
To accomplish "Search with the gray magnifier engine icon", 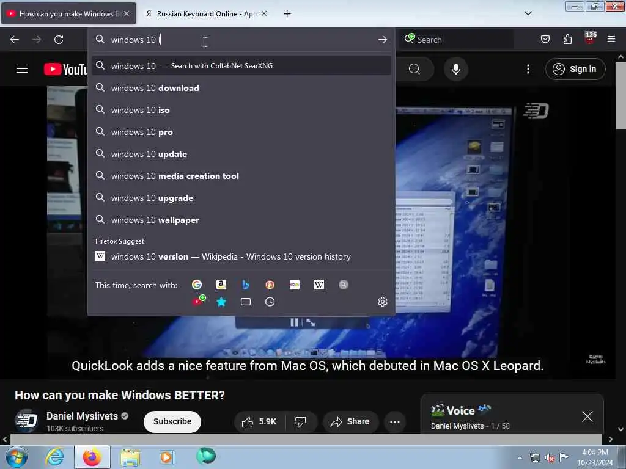I will pyautogui.click(x=344, y=285).
